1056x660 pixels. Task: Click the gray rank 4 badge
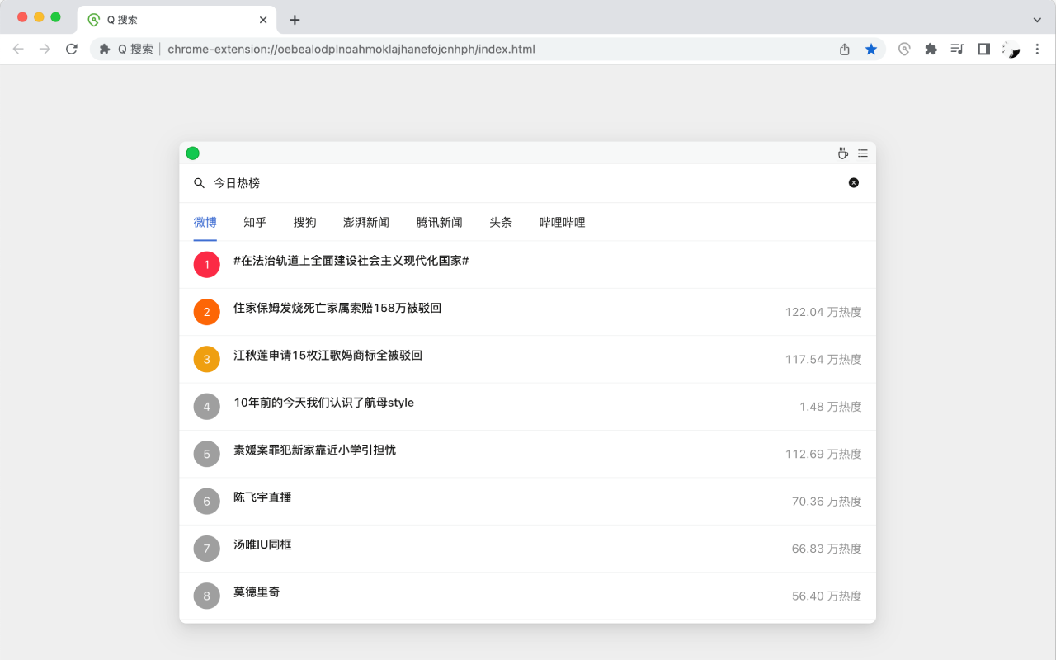pyautogui.click(x=207, y=407)
